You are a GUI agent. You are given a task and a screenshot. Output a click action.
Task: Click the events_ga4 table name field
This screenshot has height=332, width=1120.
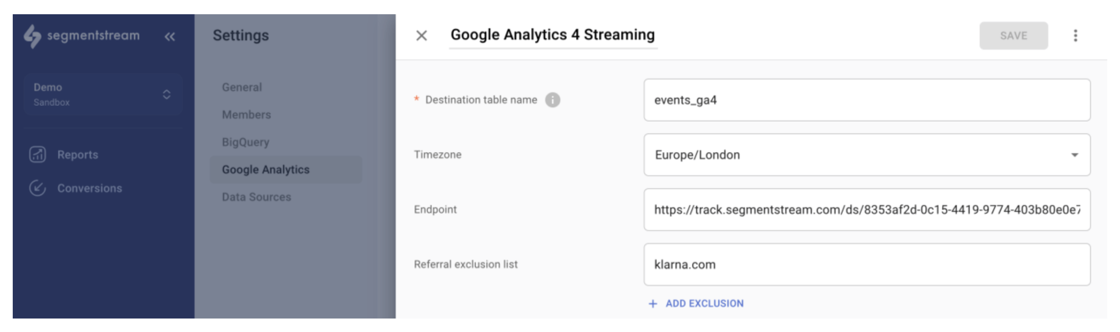[x=867, y=100]
